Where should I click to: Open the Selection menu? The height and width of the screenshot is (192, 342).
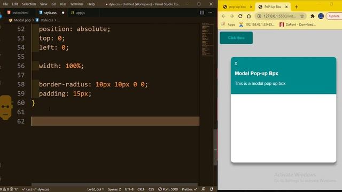pyautogui.click(x=29, y=4)
